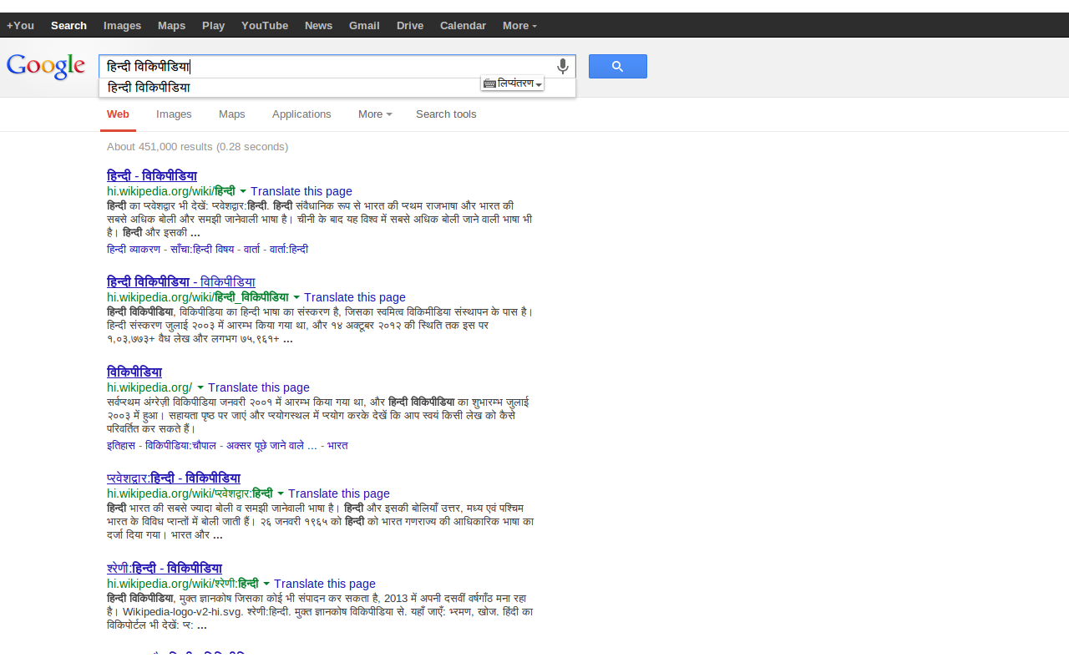Click Translate this page beside प्रवेशद्वार:हिन्दी URL
This screenshot has width=1069, height=668.
(339, 493)
